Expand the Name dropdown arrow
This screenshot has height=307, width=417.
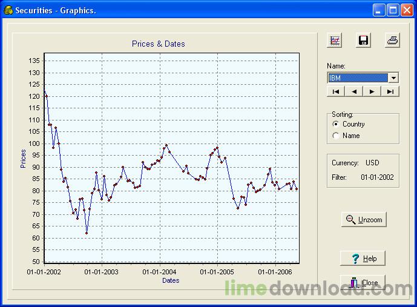tap(393, 78)
